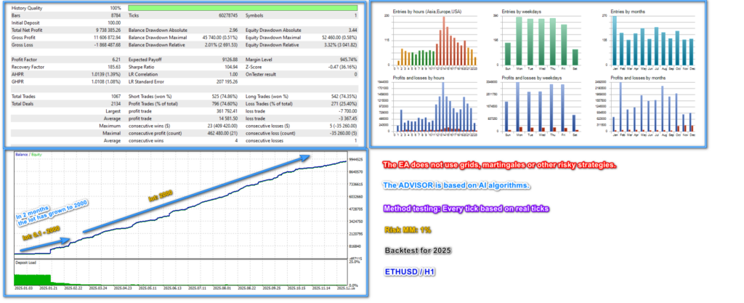The width and height of the screenshot is (744, 303).
Task: Select maximal consecutive profit value 462 480.00 (21)
Action: [x=222, y=133]
